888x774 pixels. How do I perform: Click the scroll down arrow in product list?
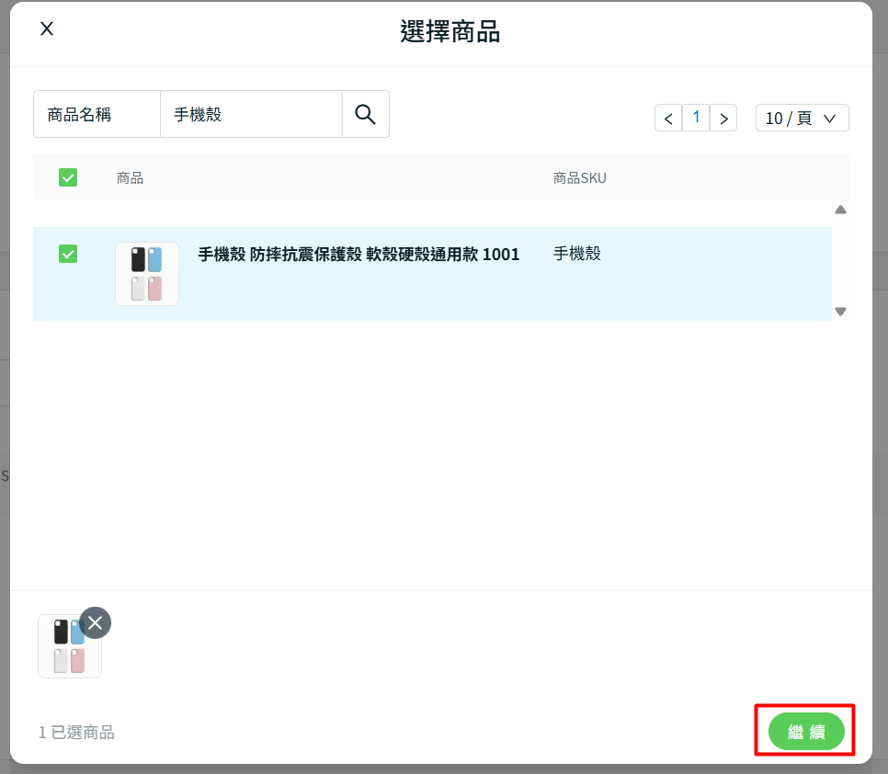(x=840, y=312)
